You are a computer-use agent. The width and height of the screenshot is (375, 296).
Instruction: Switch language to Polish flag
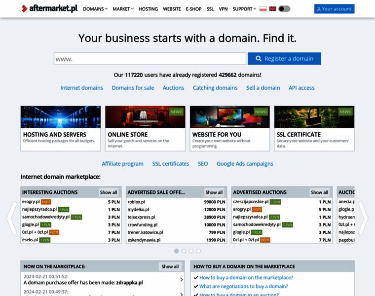point(263,9)
